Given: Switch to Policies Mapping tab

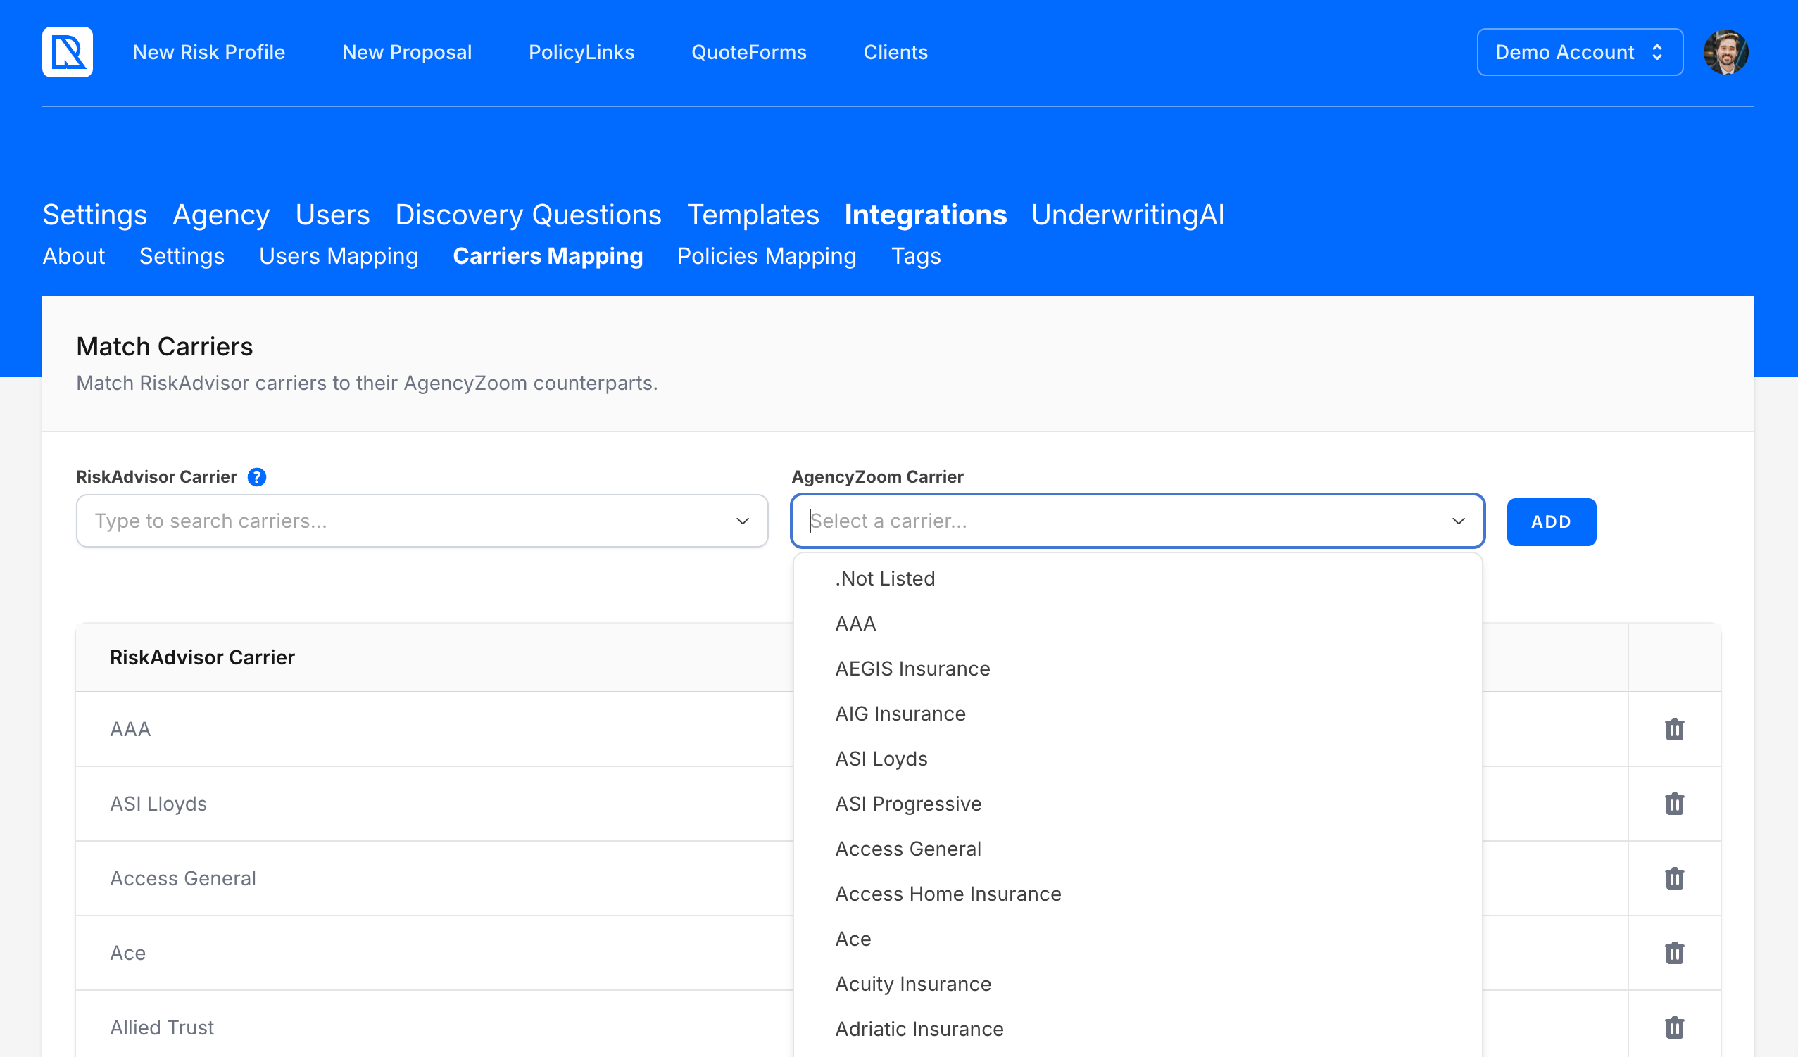Looking at the screenshot, I should [x=766, y=256].
